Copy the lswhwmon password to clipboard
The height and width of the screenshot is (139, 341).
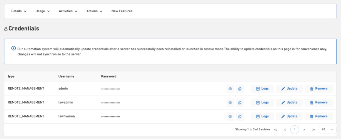(240, 116)
